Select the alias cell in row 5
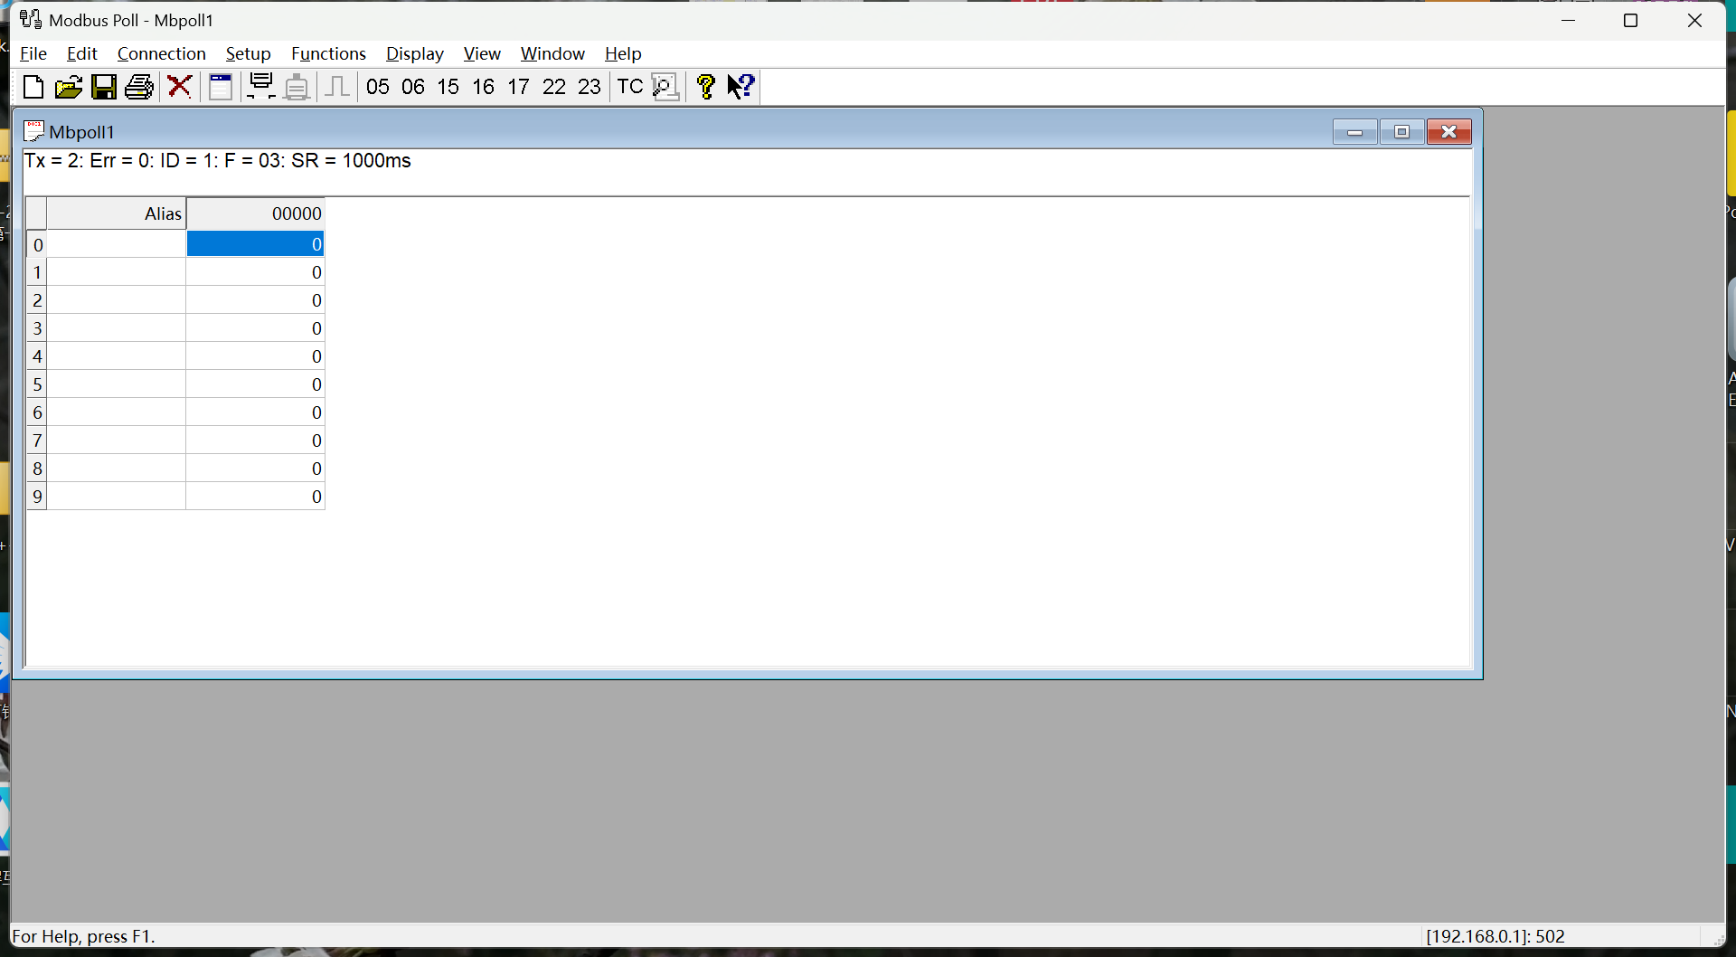This screenshot has width=1736, height=957. (x=117, y=384)
